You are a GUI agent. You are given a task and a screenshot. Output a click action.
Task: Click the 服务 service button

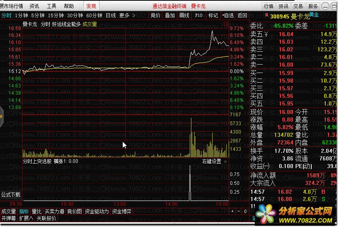tap(313, 6)
